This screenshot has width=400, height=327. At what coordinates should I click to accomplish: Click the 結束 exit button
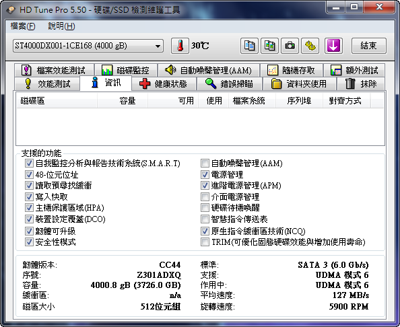(368, 46)
